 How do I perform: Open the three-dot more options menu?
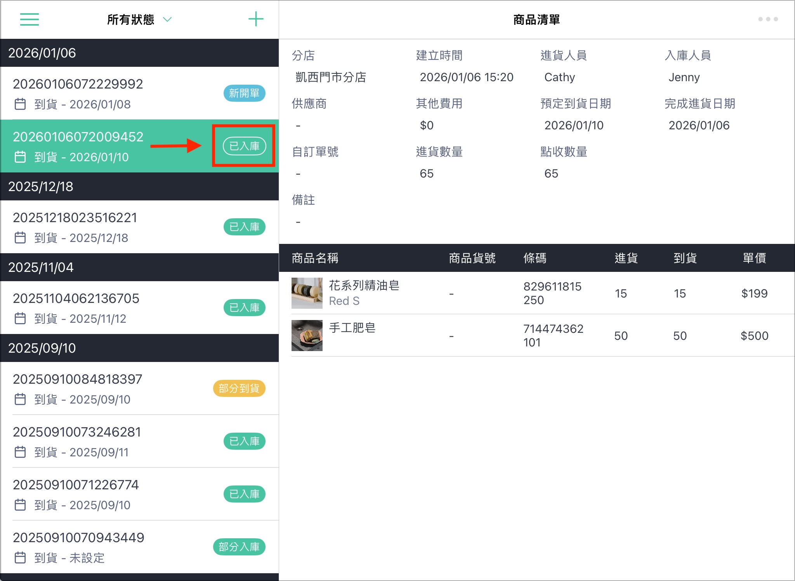point(768,19)
